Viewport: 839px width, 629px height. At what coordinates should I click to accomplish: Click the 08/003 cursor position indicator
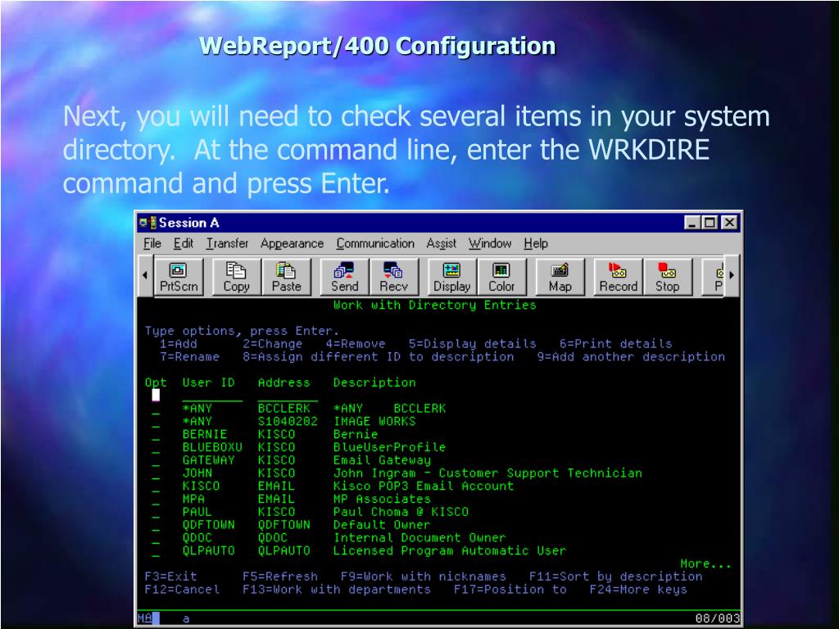point(718,618)
